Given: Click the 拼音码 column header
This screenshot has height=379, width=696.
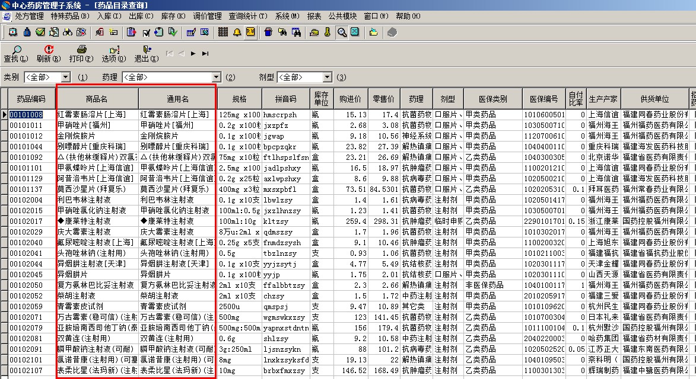Looking at the screenshot, I should pos(285,99).
